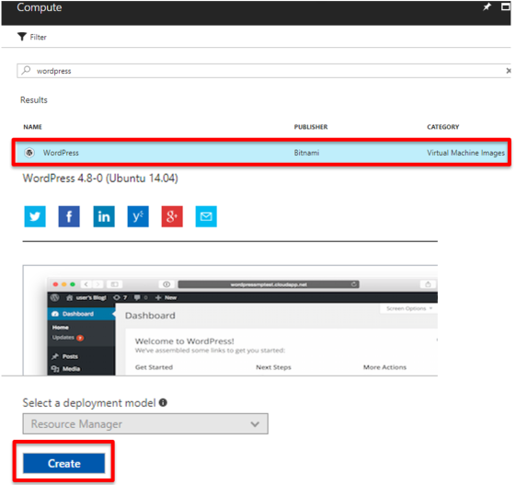The image size is (516, 485).
Task: Sort results by CATEGORY column header
Action: point(443,127)
